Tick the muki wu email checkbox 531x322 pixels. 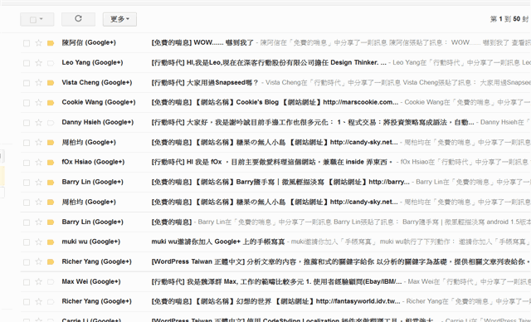click(x=27, y=242)
